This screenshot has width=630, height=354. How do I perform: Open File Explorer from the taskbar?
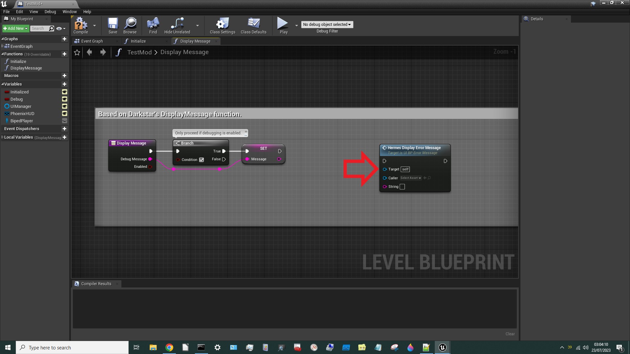click(x=153, y=347)
